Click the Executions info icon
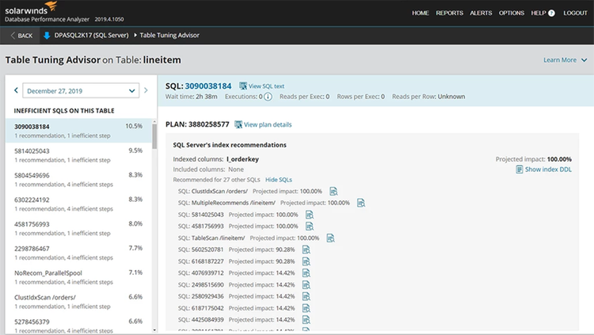 pos(268,97)
